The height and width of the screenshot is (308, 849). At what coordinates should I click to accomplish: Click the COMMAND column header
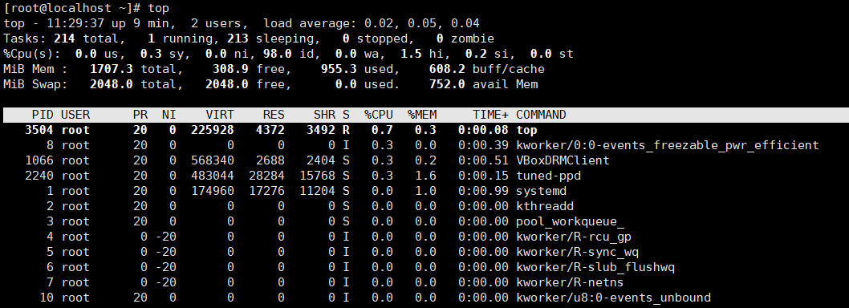tap(541, 115)
